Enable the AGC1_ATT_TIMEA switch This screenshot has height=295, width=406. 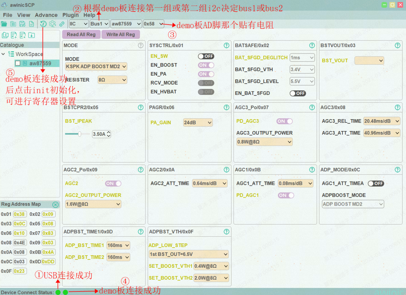click(376, 184)
